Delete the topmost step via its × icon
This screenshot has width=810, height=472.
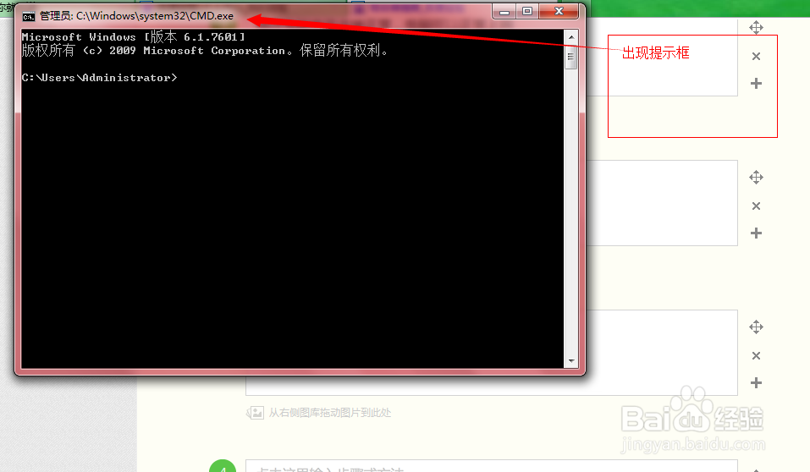(x=757, y=57)
